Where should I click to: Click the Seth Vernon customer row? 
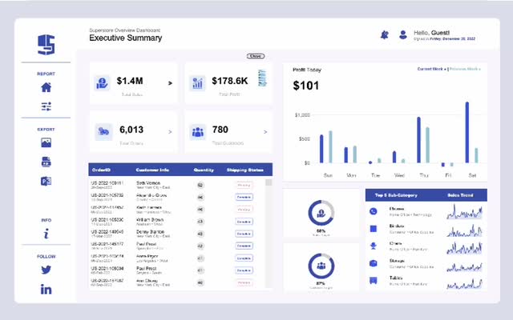click(x=177, y=185)
